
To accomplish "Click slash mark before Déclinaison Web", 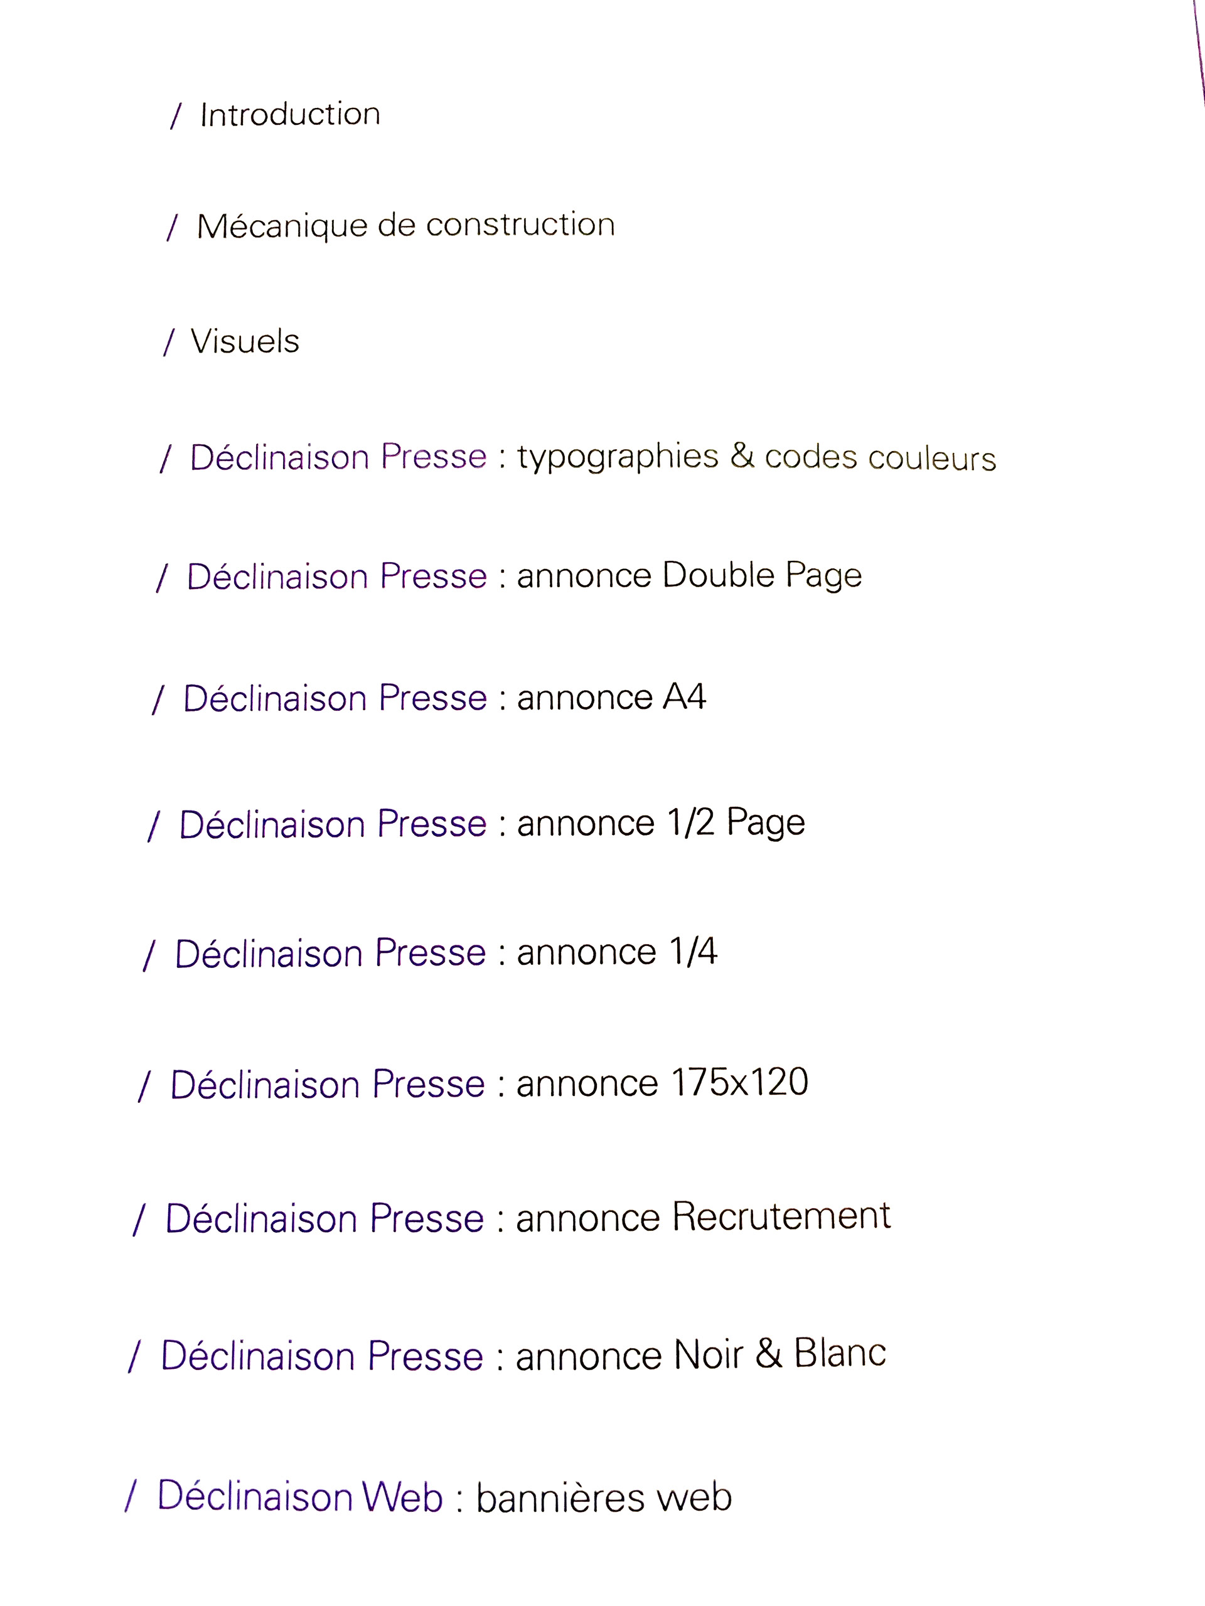I will click(x=131, y=1496).
